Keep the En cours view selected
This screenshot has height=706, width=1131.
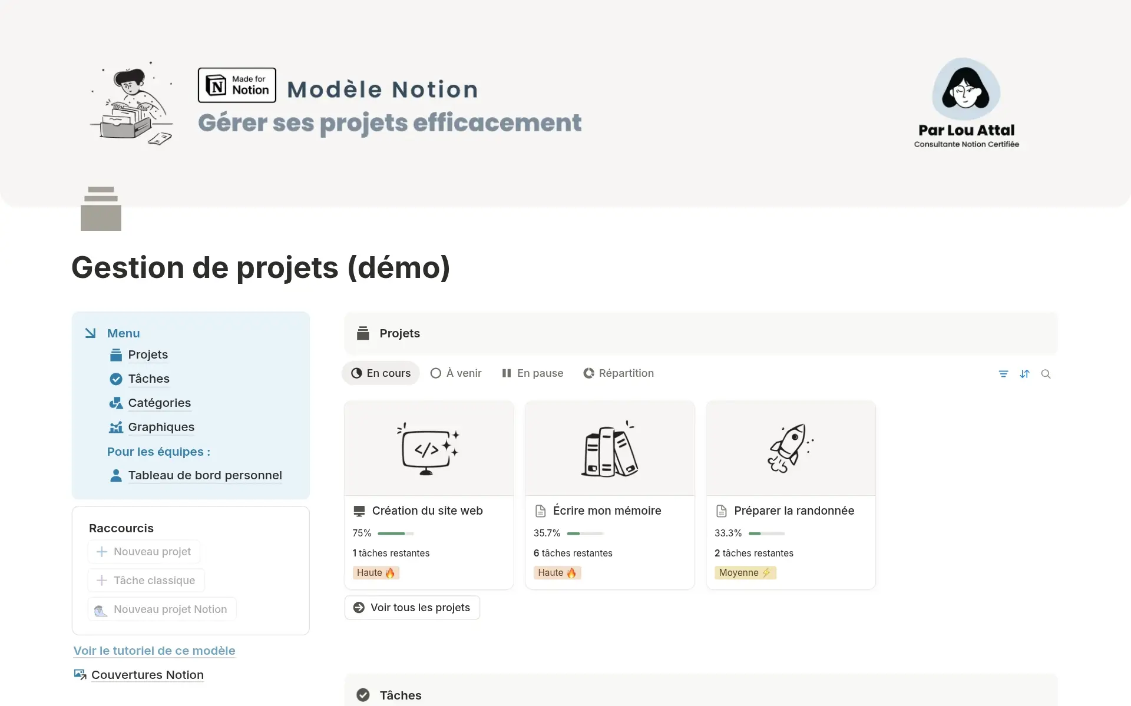(380, 373)
